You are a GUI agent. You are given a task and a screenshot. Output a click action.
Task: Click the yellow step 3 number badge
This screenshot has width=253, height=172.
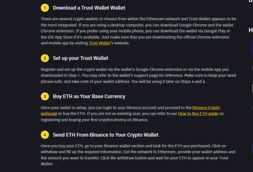(x=45, y=96)
